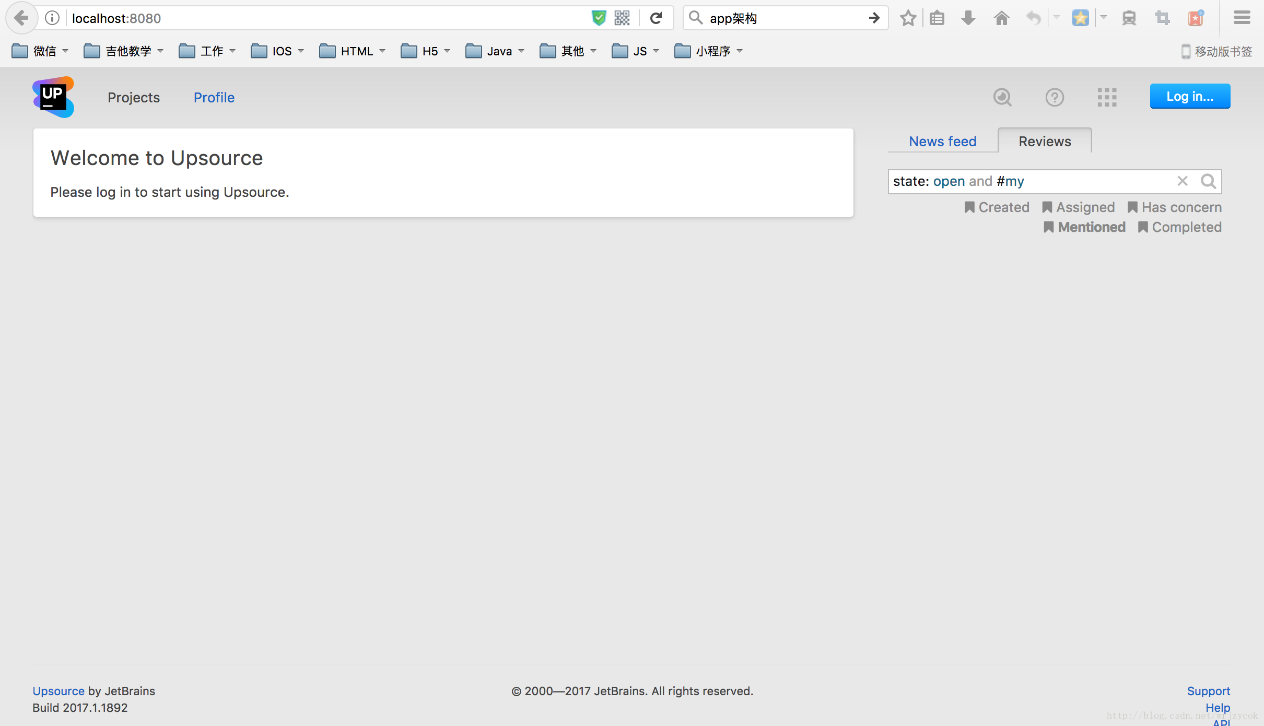Click the Upsource UP logo
The height and width of the screenshot is (726, 1264).
click(53, 97)
